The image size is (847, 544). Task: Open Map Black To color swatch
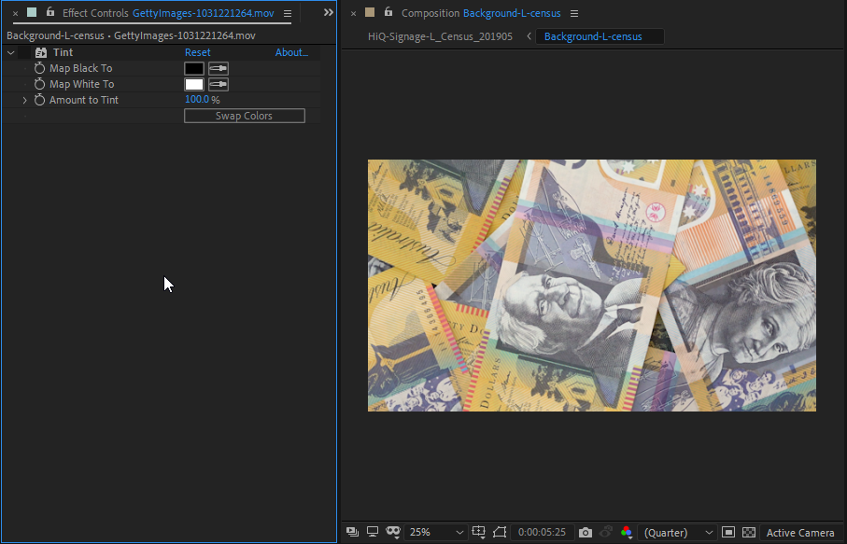click(194, 68)
